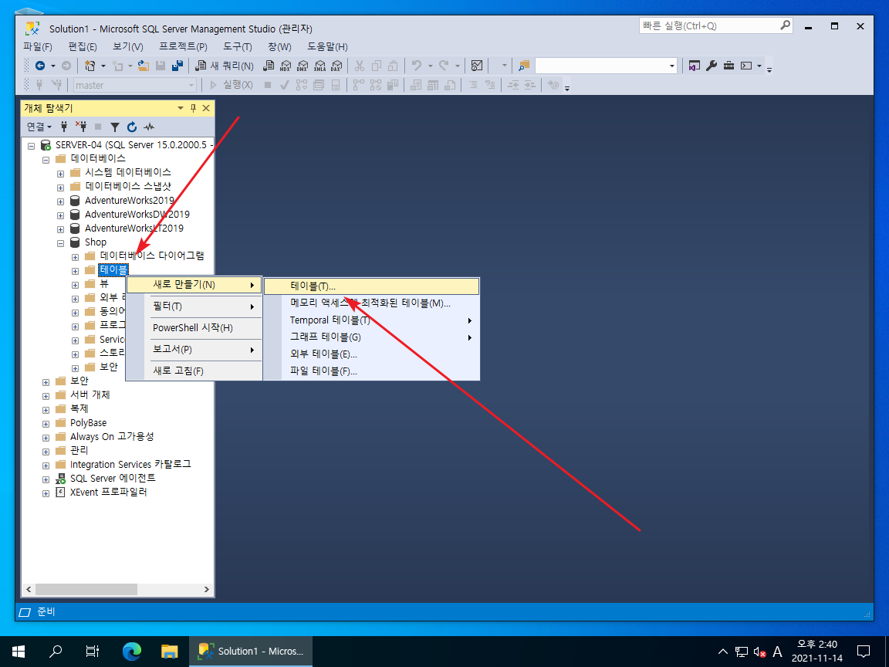Click the taskbar search magnifier icon
Image resolution: width=889 pixels, height=667 pixels.
pos(56,651)
